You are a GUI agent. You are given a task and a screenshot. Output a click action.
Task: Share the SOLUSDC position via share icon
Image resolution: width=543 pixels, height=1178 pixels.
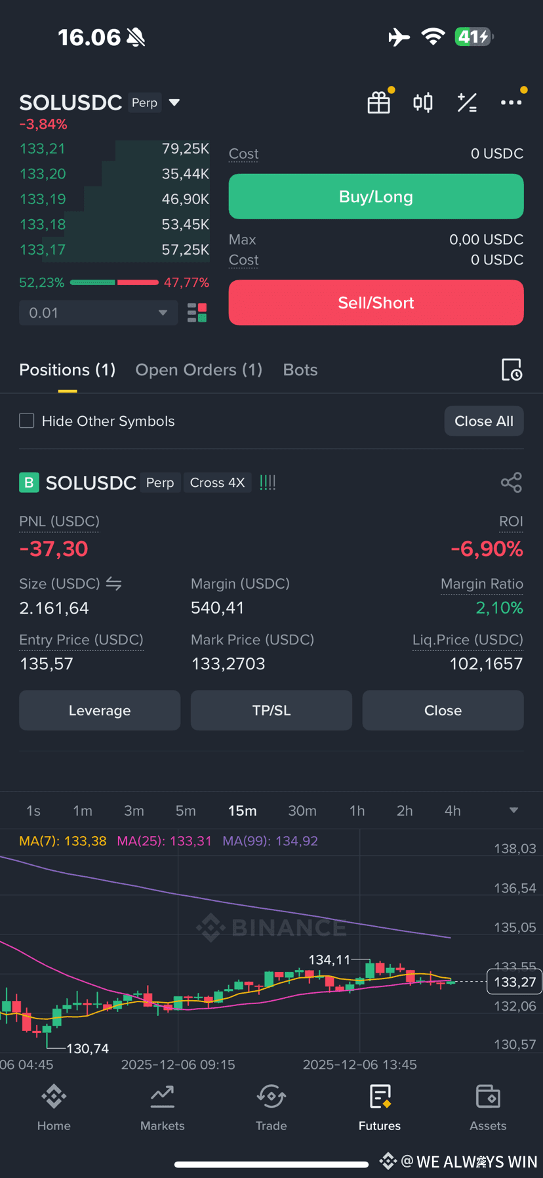coord(512,482)
